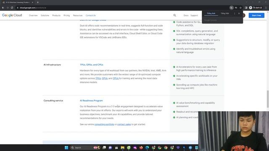Viewport: 269px width, 151px height.
Task: Click the Google Cloud logo
Action: click(x=12, y=15)
